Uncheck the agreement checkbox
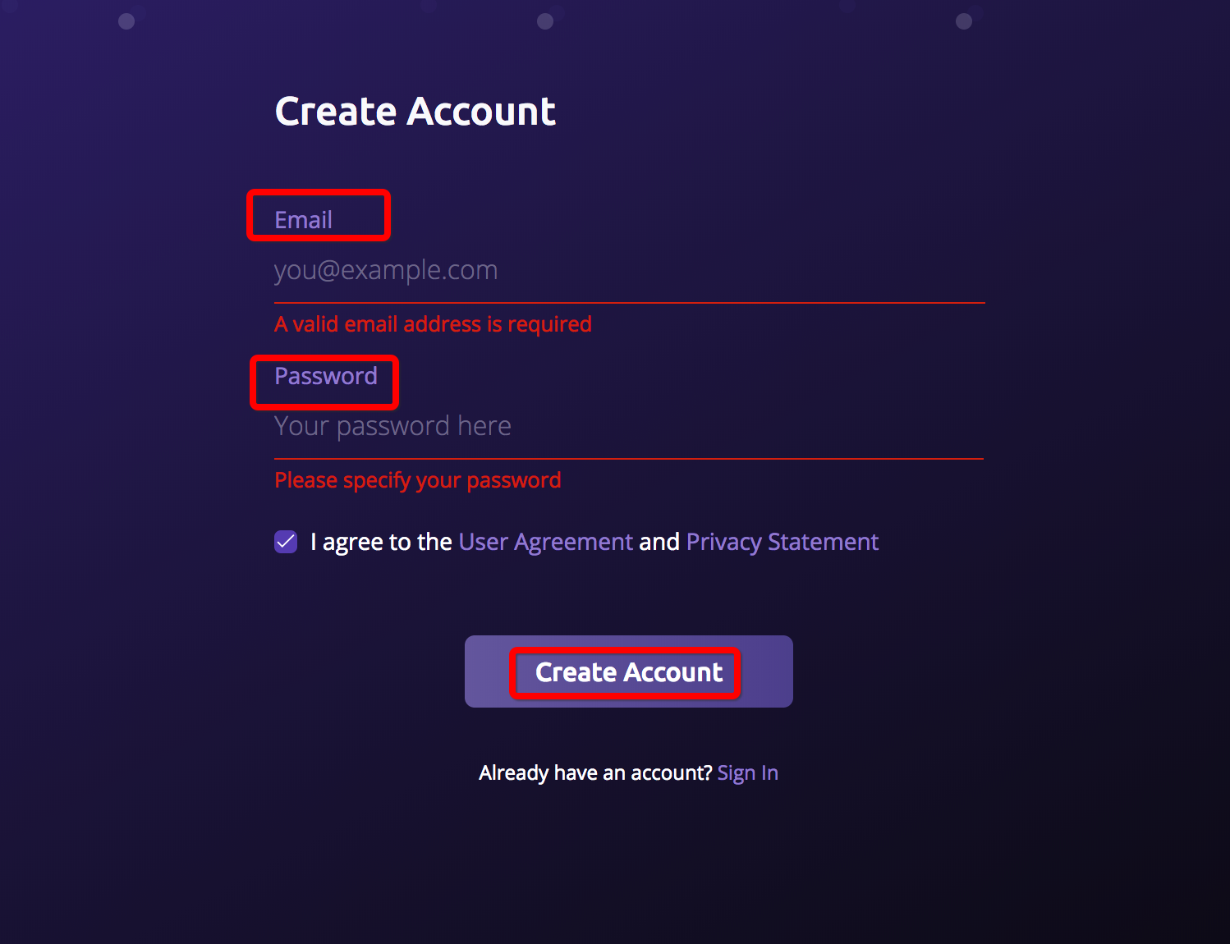Viewport: 1230px width, 944px height. pyautogui.click(x=286, y=542)
